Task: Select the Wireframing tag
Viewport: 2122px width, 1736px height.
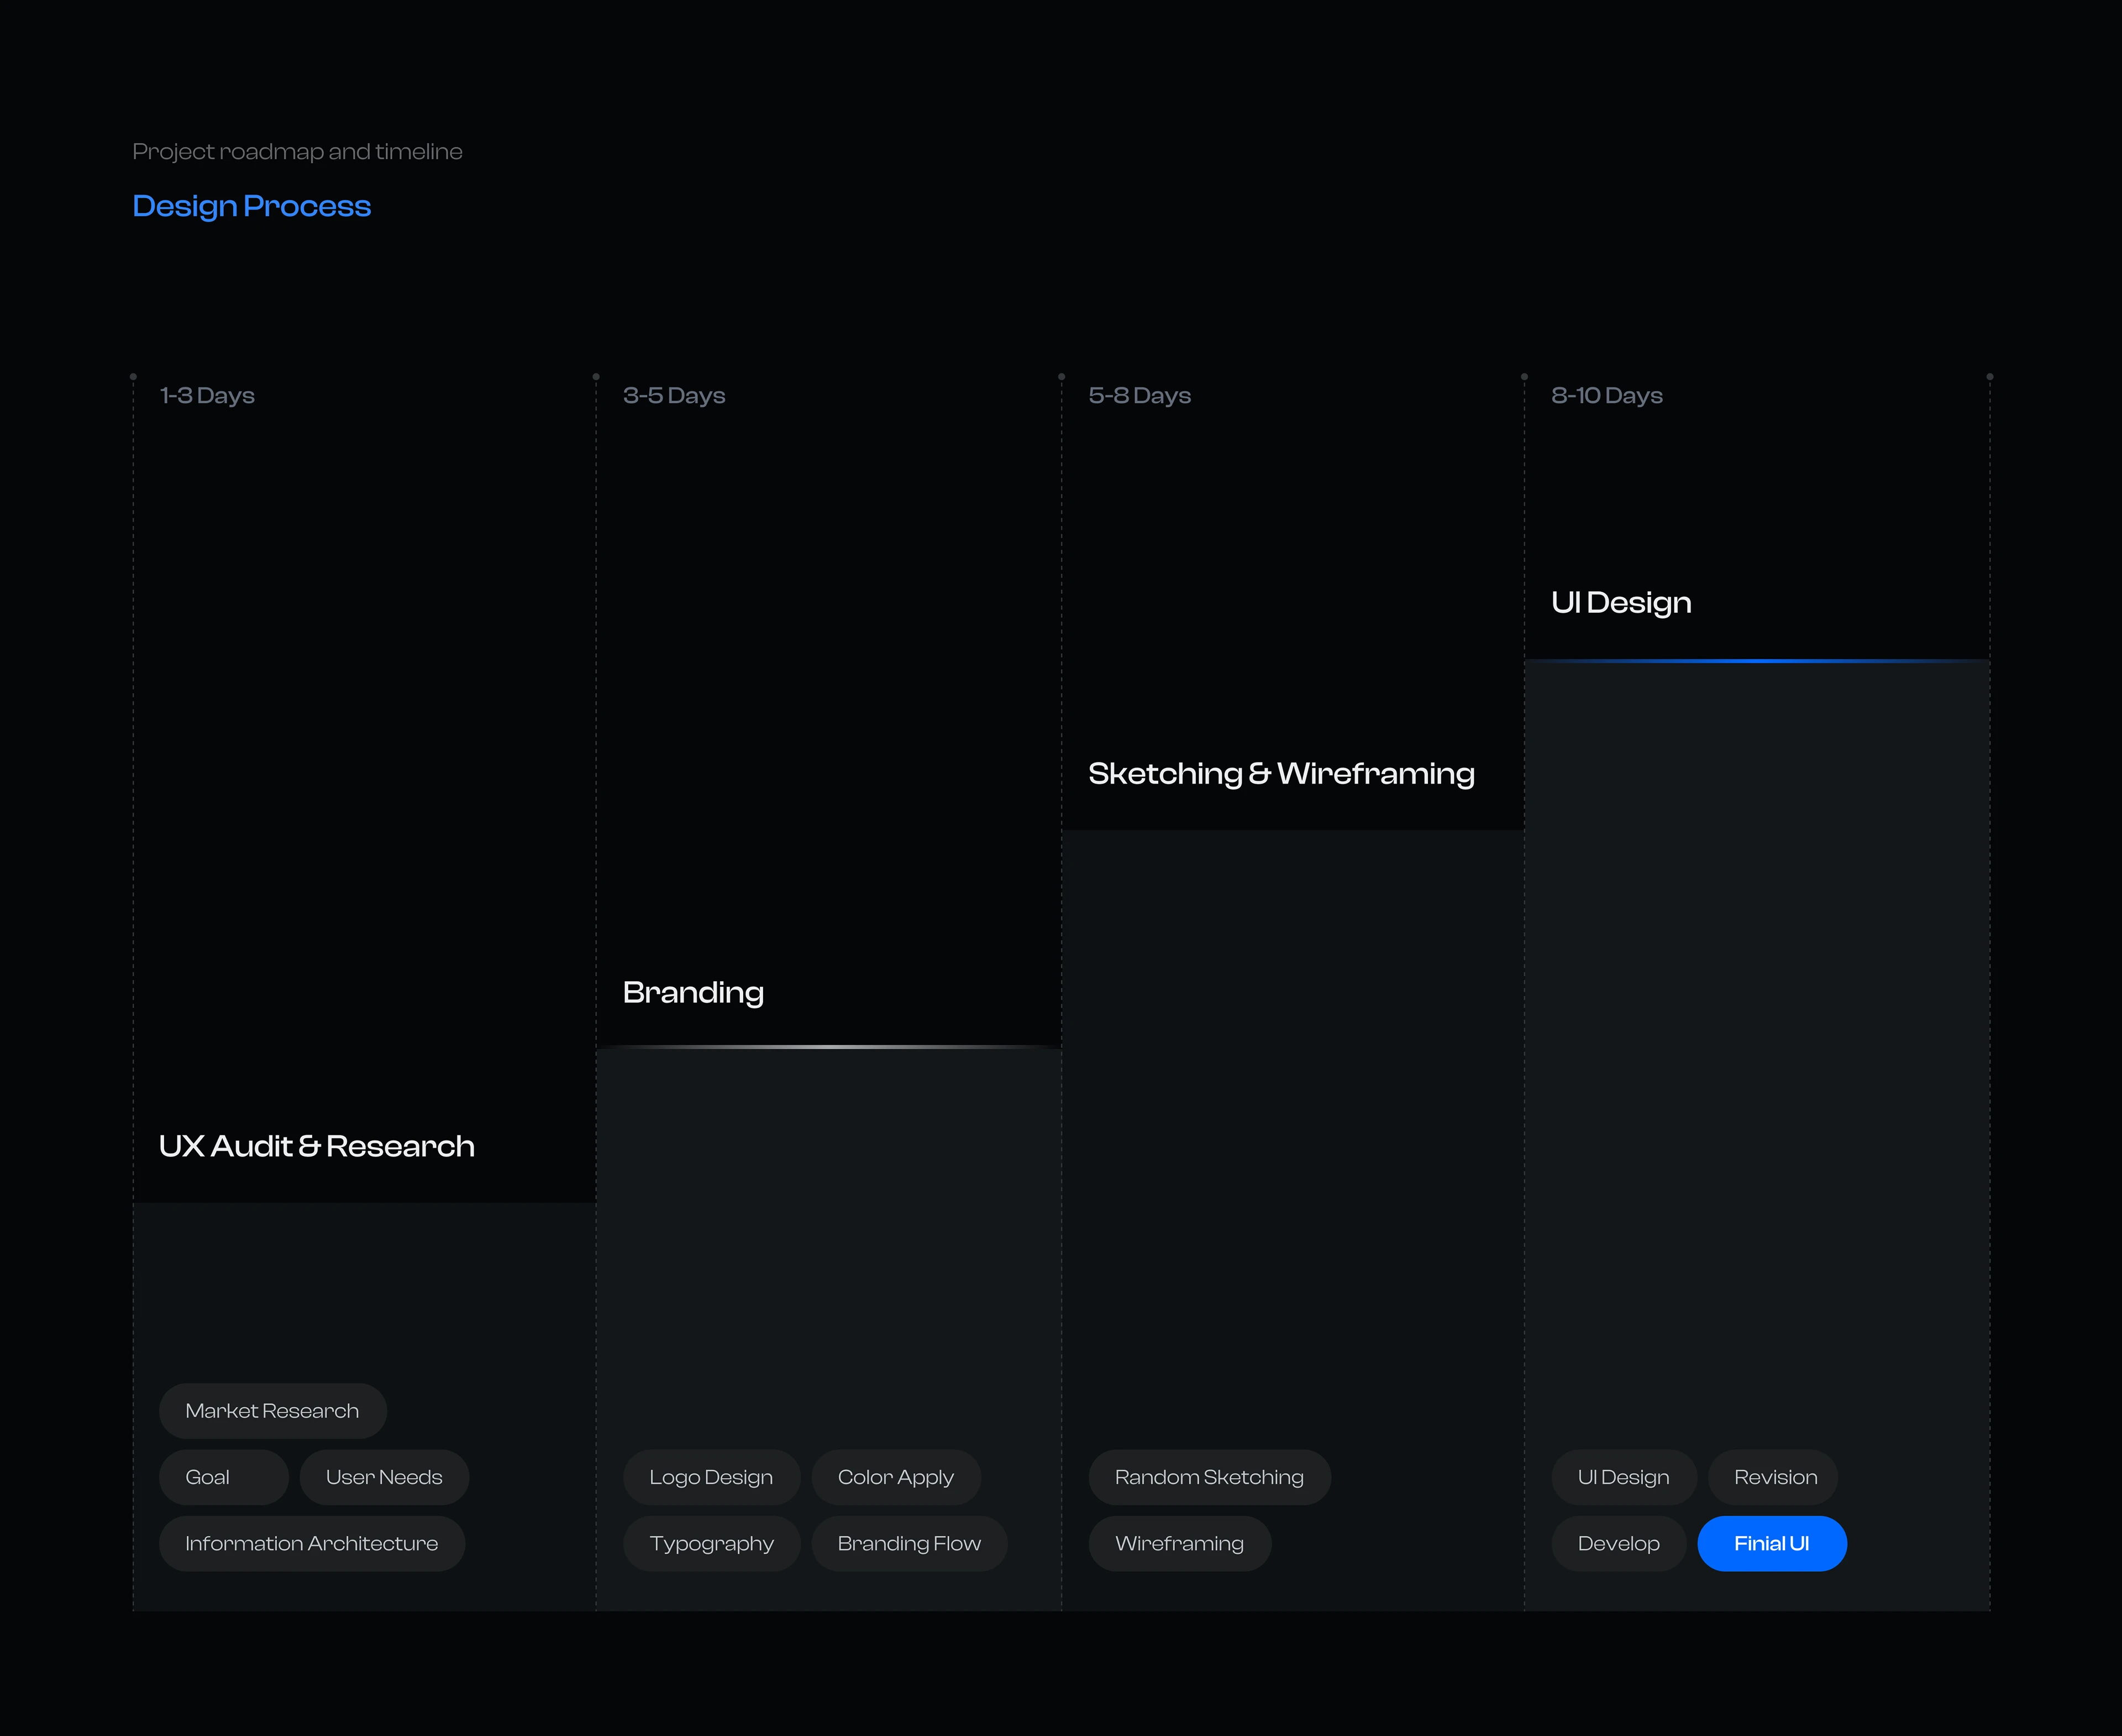Action: (x=1180, y=1543)
